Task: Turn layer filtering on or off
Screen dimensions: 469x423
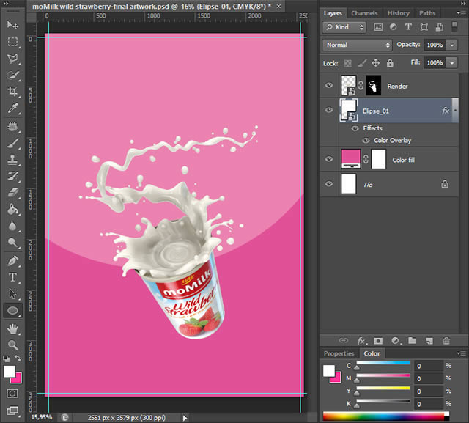Action: pyautogui.click(x=454, y=27)
